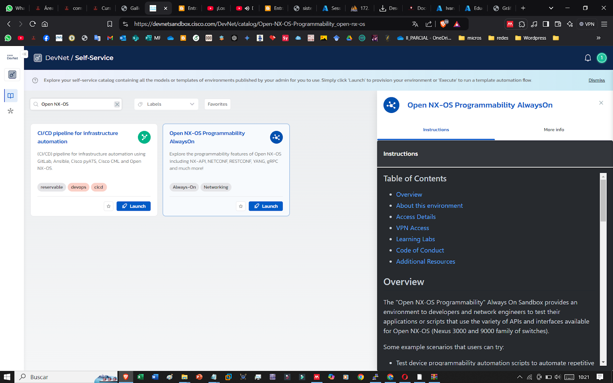
Task: Open Brave Shields icon
Action: [443, 24]
